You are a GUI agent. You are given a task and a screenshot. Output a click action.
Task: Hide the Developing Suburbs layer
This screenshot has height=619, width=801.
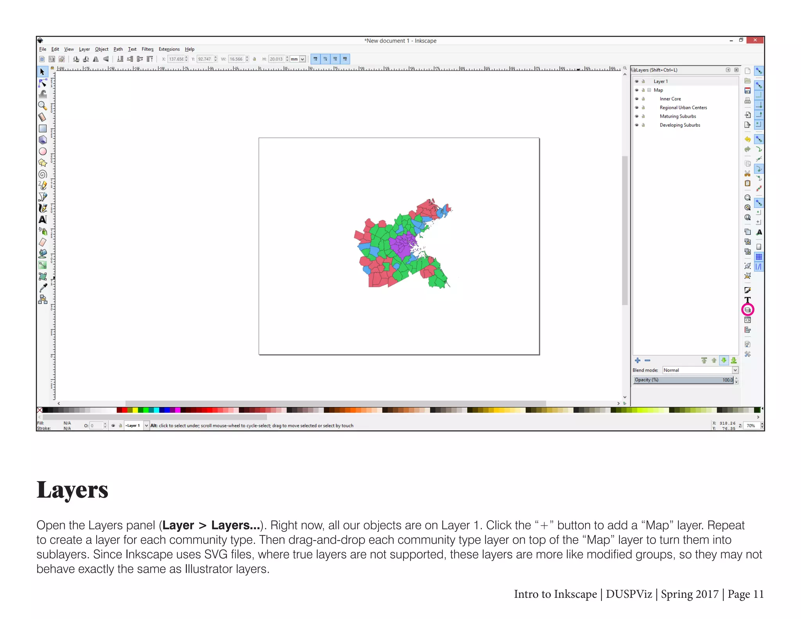[x=636, y=125]
